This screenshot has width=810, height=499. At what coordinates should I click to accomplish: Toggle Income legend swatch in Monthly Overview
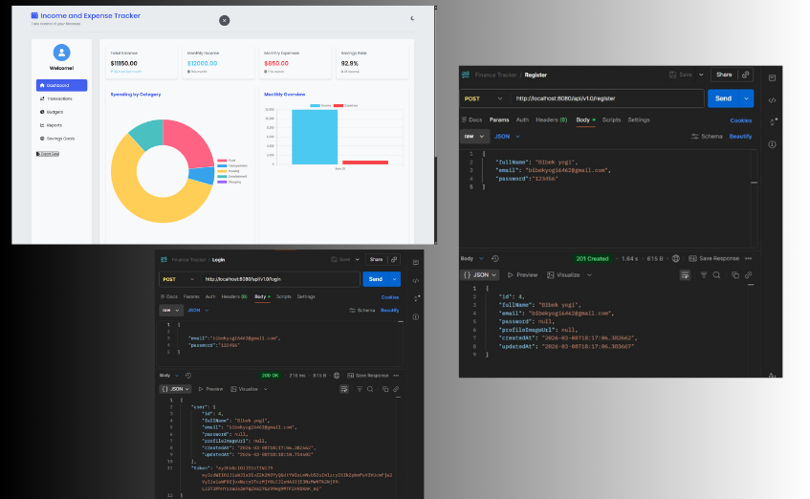click(315, 105)
